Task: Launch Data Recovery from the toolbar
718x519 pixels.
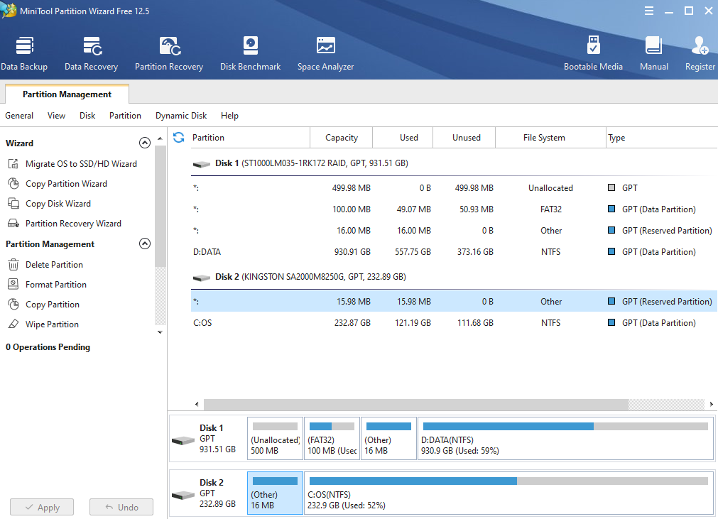Action: 91,53
